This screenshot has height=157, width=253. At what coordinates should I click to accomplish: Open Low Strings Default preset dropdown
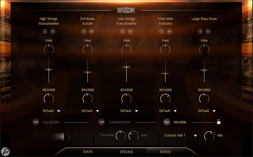pyautogui.click(x=129, y=111)
